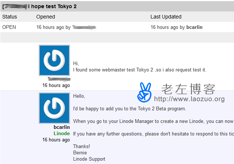Click the Status column header

[10, 17]
